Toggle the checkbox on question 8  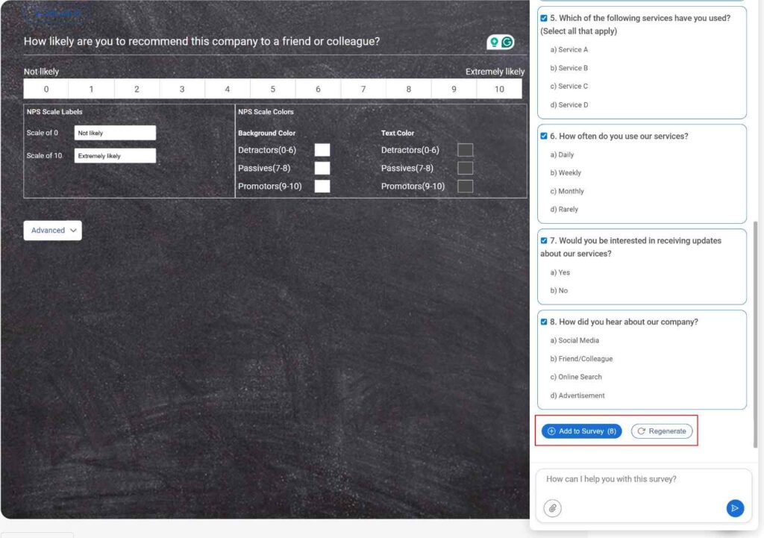(544, 322)
